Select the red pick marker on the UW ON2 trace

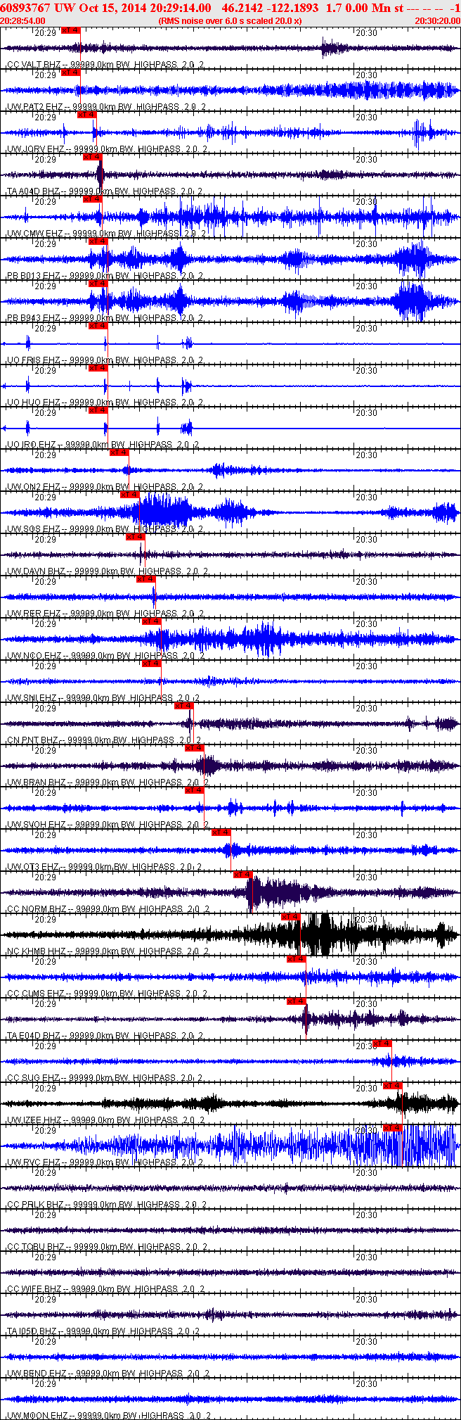pyautogui.click(x=119, y=452)
